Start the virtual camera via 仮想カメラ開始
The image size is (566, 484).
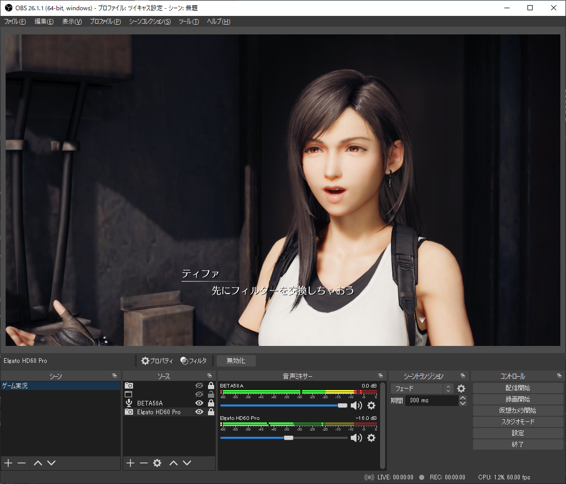point(518,411)
